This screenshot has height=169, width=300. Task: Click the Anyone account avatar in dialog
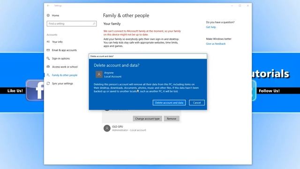pyautogui.click(x=99, y=74)
